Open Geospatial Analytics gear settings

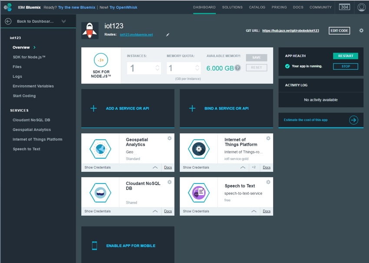[x=169, y=138]
